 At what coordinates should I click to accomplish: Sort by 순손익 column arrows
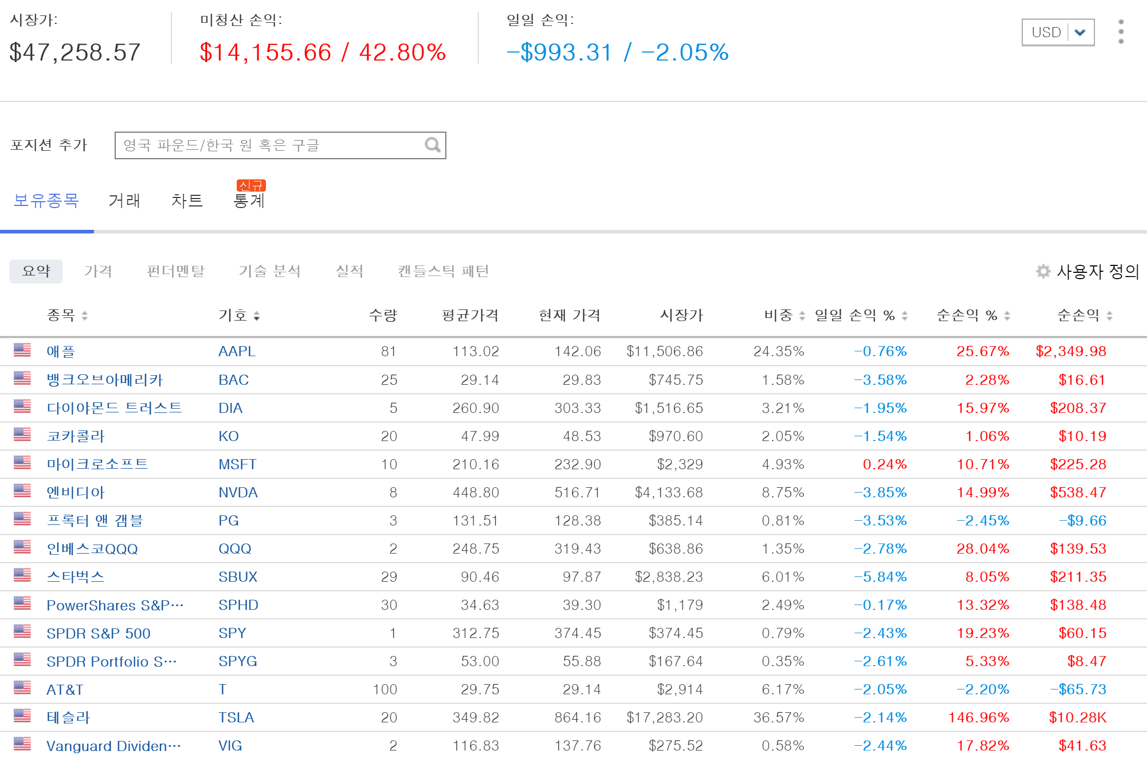click(1109, 316)
